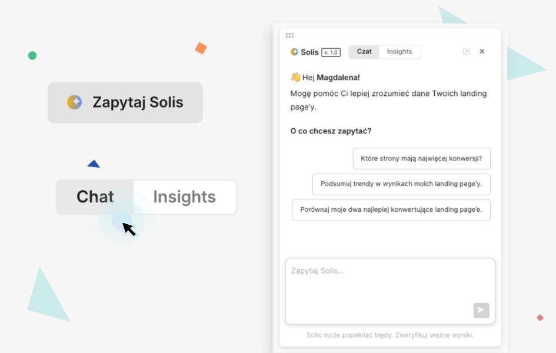This screenshot has width=556, height=353.
Task: Close the Solis chat panel
Action: [x=482, y=51]
